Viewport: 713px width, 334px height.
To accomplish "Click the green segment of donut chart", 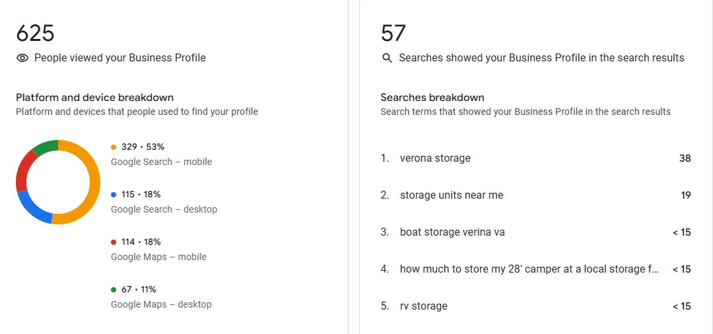I will click(44, 147).
